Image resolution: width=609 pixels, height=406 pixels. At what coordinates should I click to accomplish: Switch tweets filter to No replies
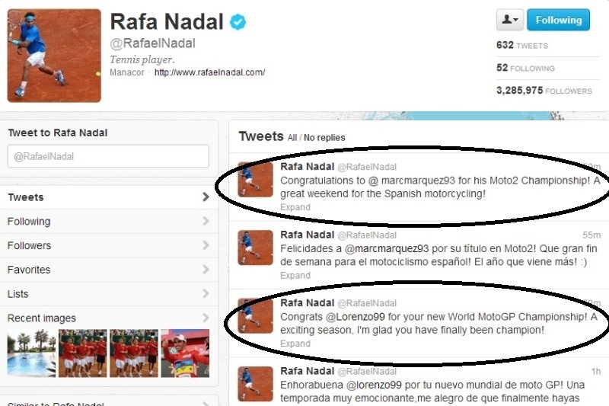[x=324, y=138]
